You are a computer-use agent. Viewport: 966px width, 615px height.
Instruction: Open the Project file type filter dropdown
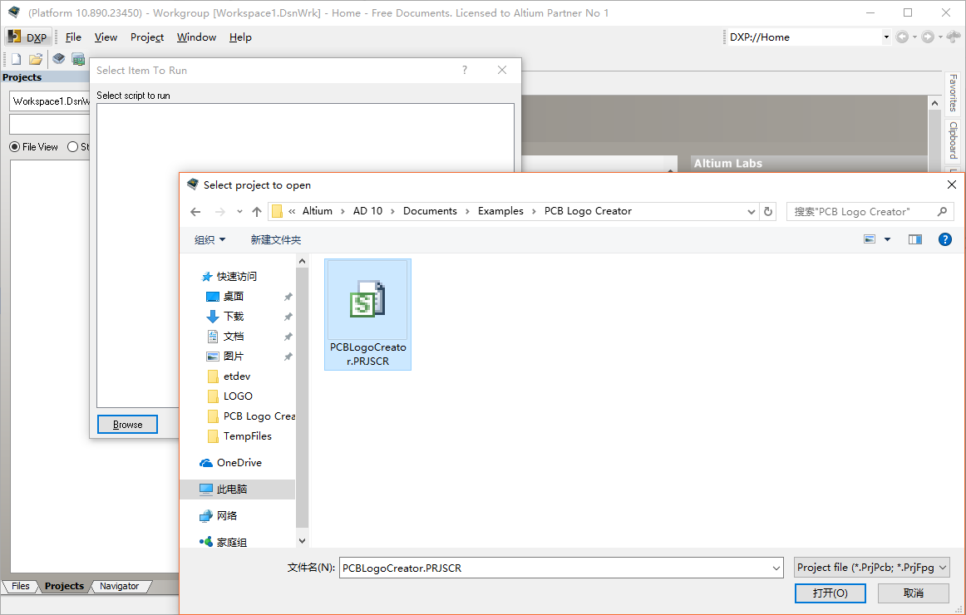871,568
